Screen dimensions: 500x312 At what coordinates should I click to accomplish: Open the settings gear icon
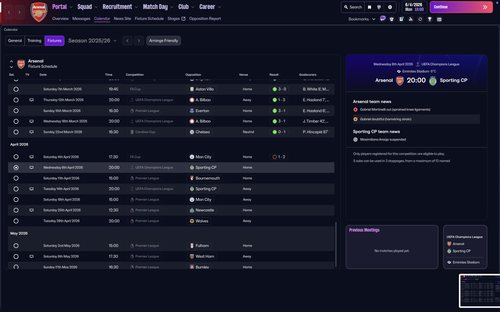pyautogui.click(x=390, y=7)
